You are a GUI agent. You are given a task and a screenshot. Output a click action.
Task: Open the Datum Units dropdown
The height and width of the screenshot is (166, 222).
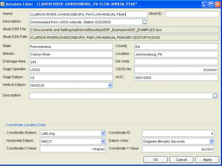211,141
